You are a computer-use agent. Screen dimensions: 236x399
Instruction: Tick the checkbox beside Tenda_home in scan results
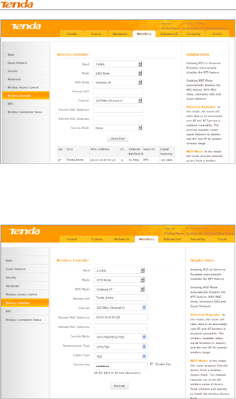[x=60, y=160]
